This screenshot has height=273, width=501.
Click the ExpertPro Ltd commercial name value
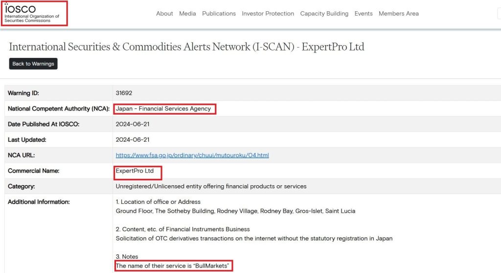click(x=135, y=171)
